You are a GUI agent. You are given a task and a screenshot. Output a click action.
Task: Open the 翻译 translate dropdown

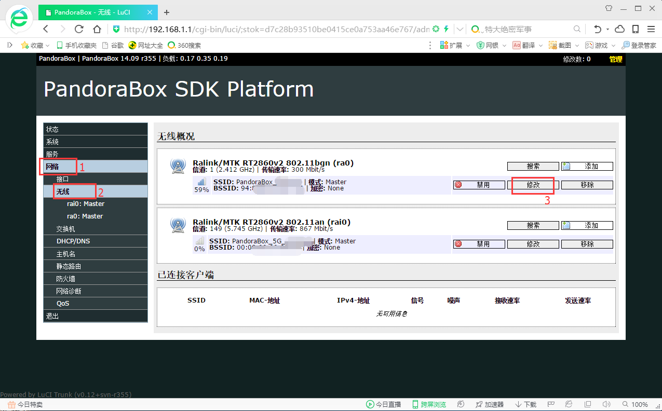pyautogui.click(x=528, y=45)
